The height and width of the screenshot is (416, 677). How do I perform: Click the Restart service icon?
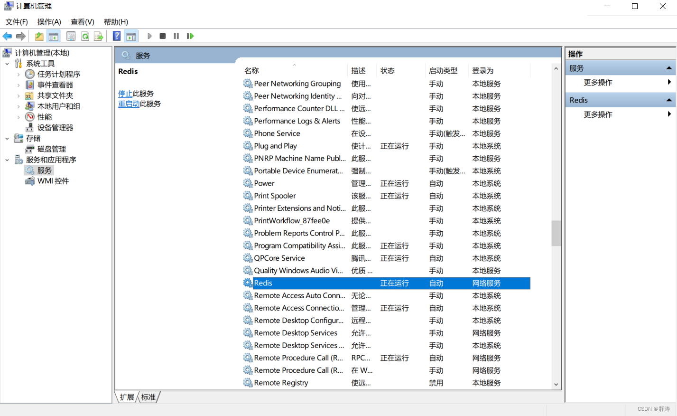click(x=190, y=36)
